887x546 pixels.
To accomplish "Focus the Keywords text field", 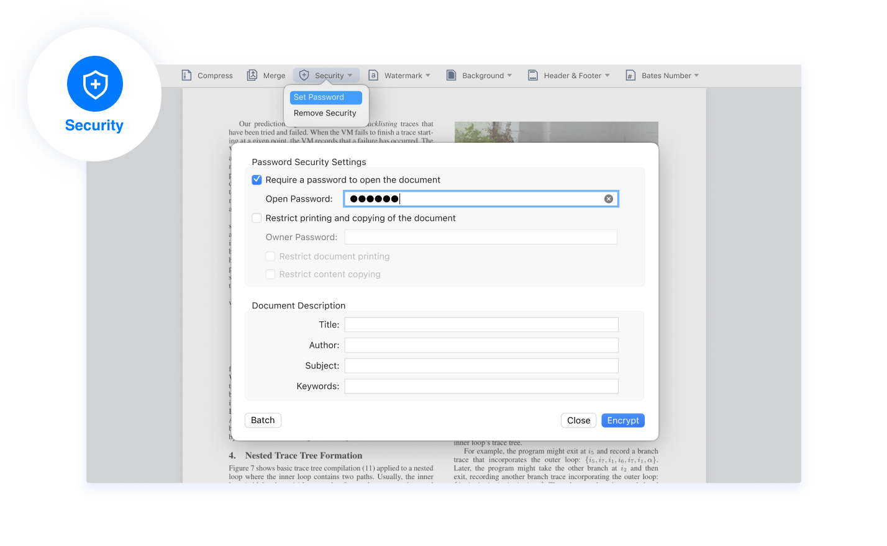I will click(481, 386).
